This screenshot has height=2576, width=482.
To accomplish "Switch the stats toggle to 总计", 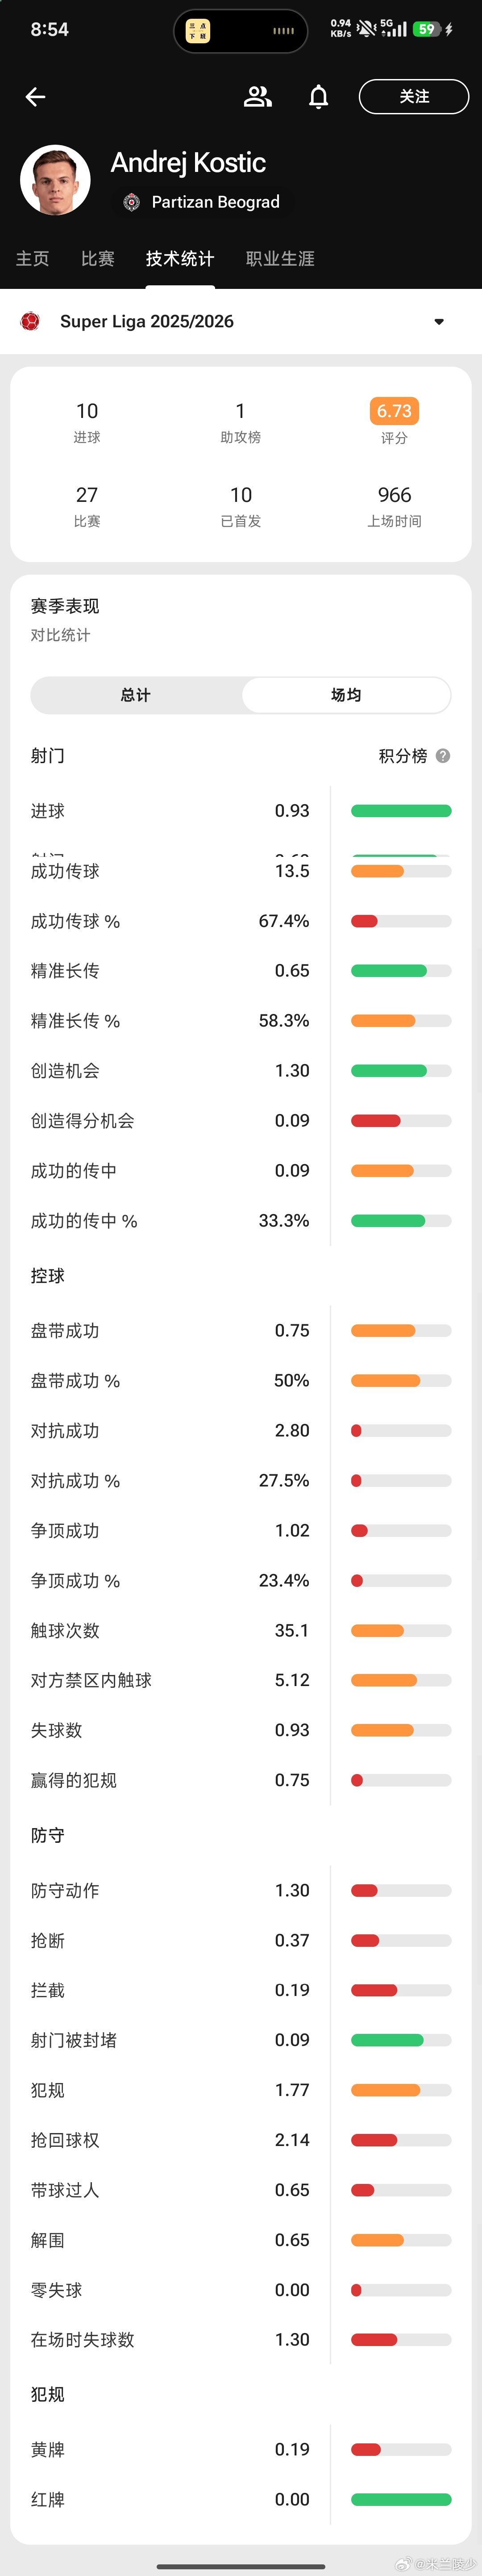I will (136, 695).
